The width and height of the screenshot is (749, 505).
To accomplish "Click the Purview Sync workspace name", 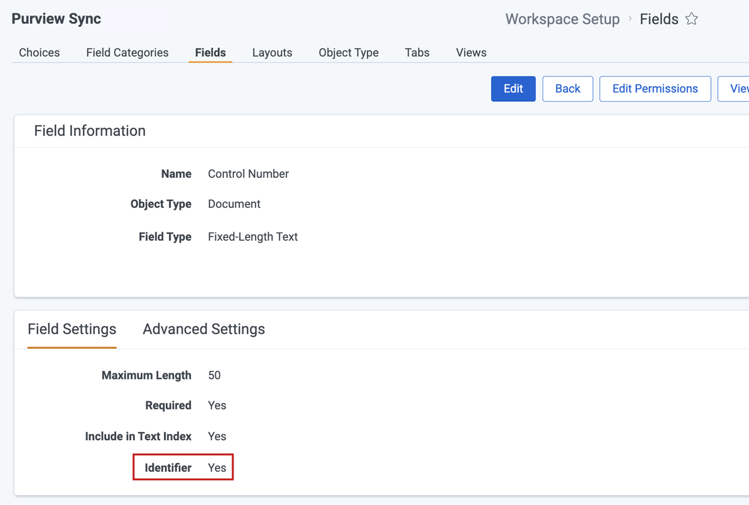I will (56, 19).
